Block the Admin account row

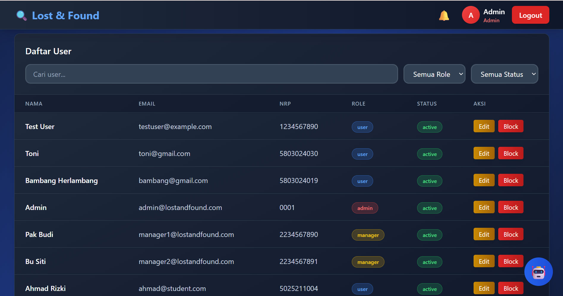point(510,208)
